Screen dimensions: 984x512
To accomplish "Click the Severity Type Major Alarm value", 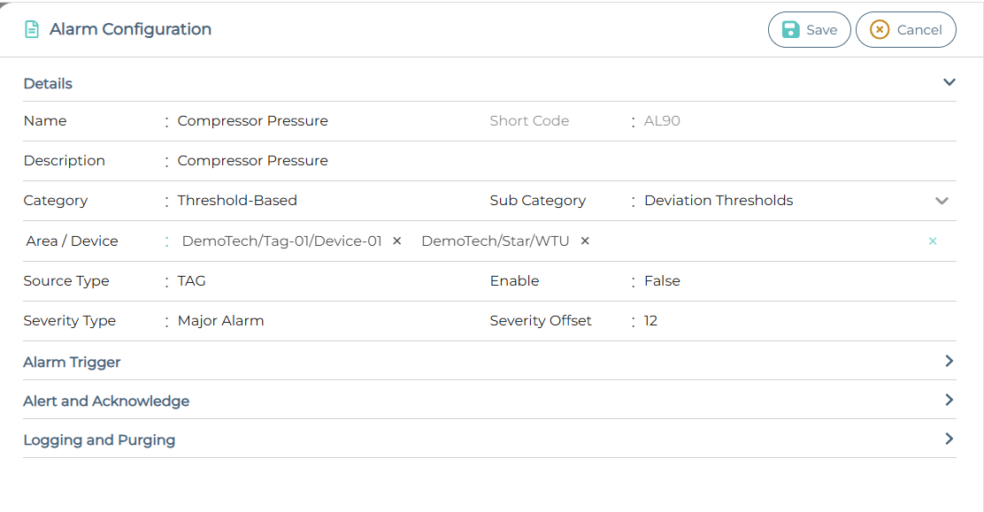I will pos(220,321).
